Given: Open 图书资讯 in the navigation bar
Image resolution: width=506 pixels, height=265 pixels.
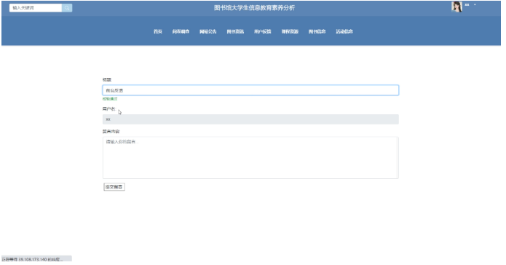Looking at the screenshot, I should tap(235, 31).
